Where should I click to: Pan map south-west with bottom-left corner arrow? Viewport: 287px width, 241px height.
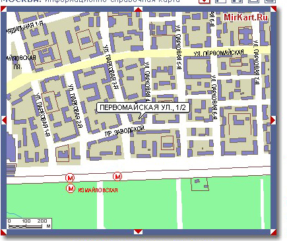[x=4, y=232]
